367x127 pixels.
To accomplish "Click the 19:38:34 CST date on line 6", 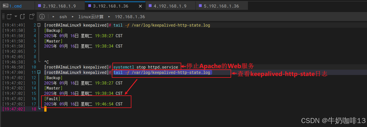I will pyautogui.click(x=83, y=46).
